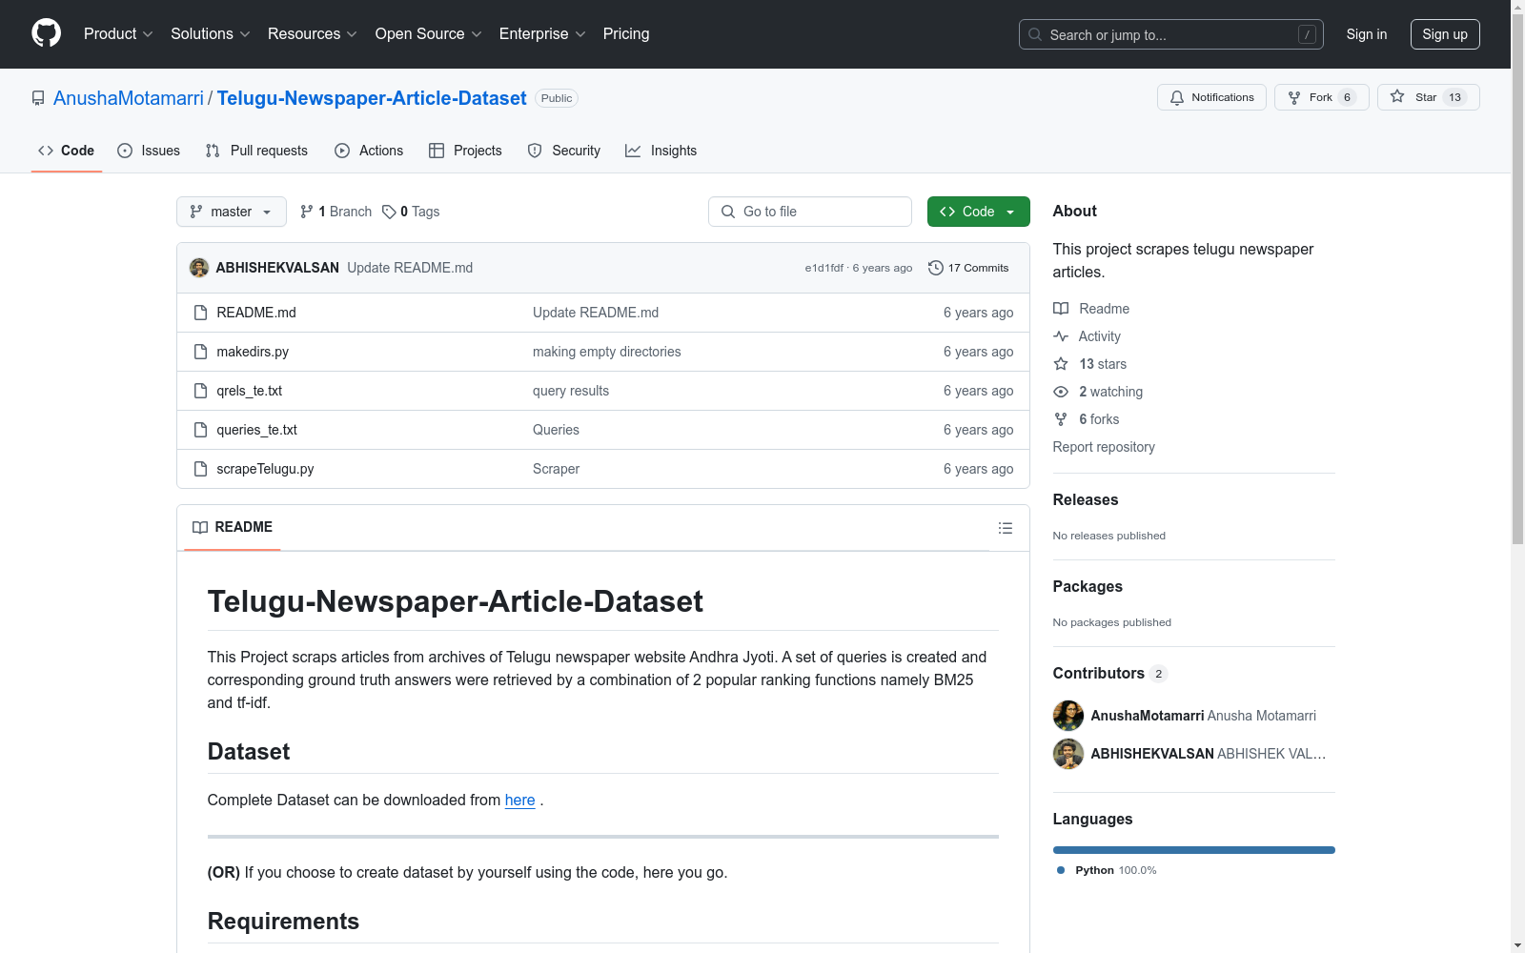Image resolution: width=1525 pixels, height=953 pixels.
Task: Click the Notifications bell button
Action: pyautogui.click(x=1211, y=97)
